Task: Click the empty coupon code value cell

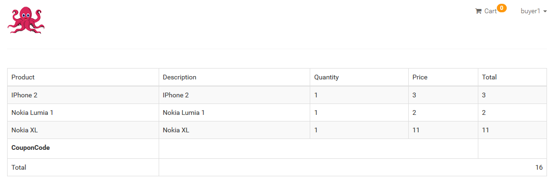Action: [x=318, y=148]
